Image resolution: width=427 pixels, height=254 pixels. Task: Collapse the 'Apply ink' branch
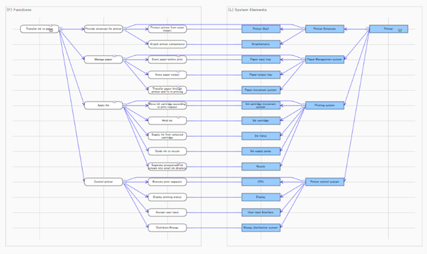tap(125, 105)
